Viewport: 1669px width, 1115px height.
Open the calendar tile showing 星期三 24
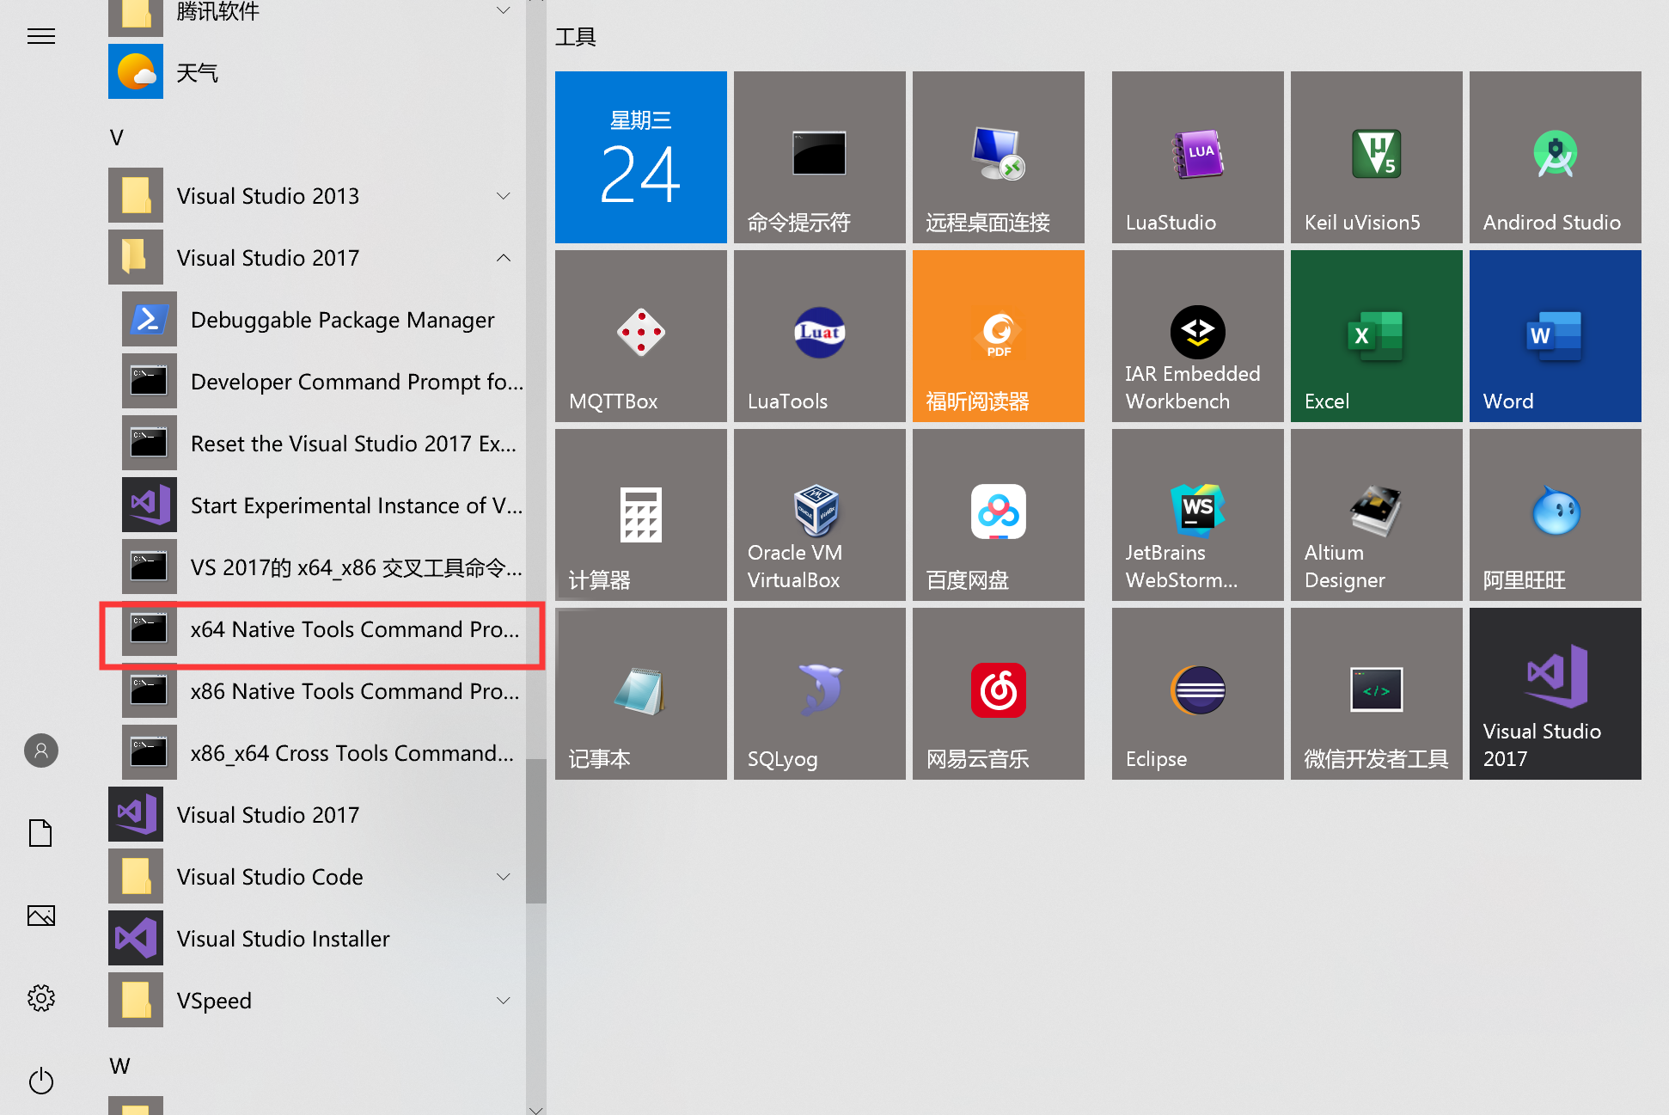tap(640, 157)
